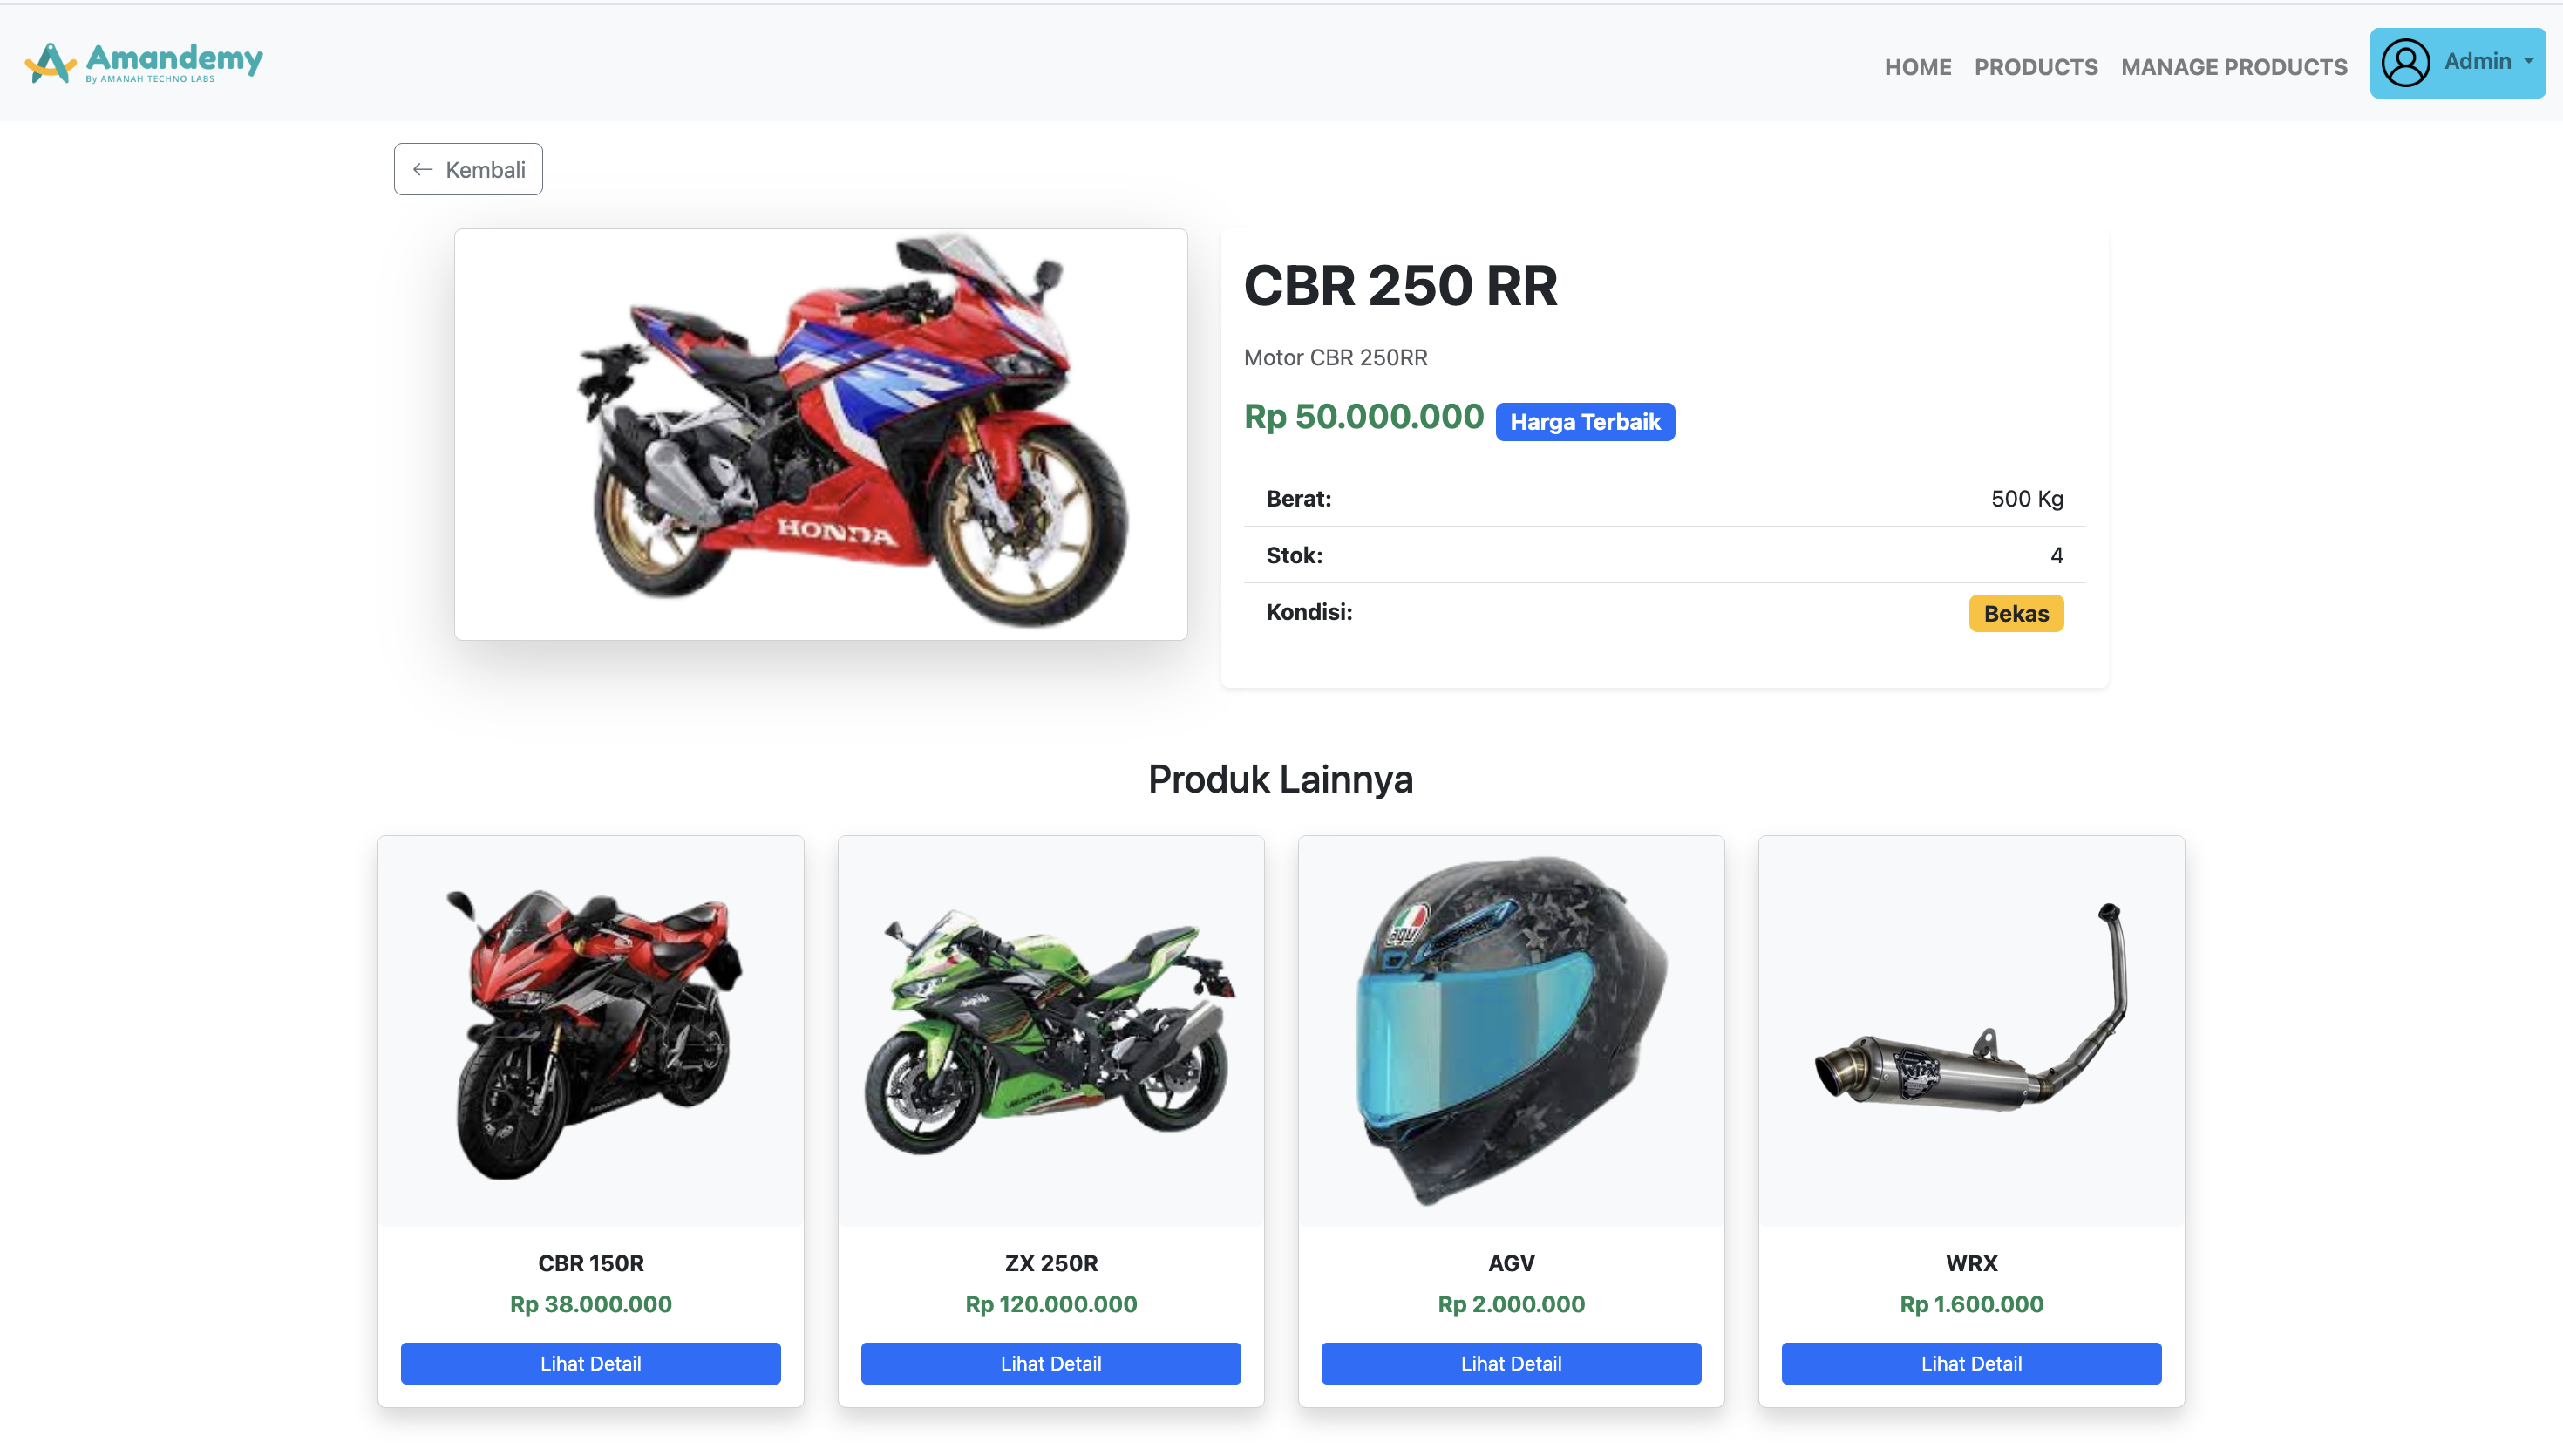Click the Kembali button
Image resolution: width=2563 pixels, height=1456 pixels.
coord(468,169)
